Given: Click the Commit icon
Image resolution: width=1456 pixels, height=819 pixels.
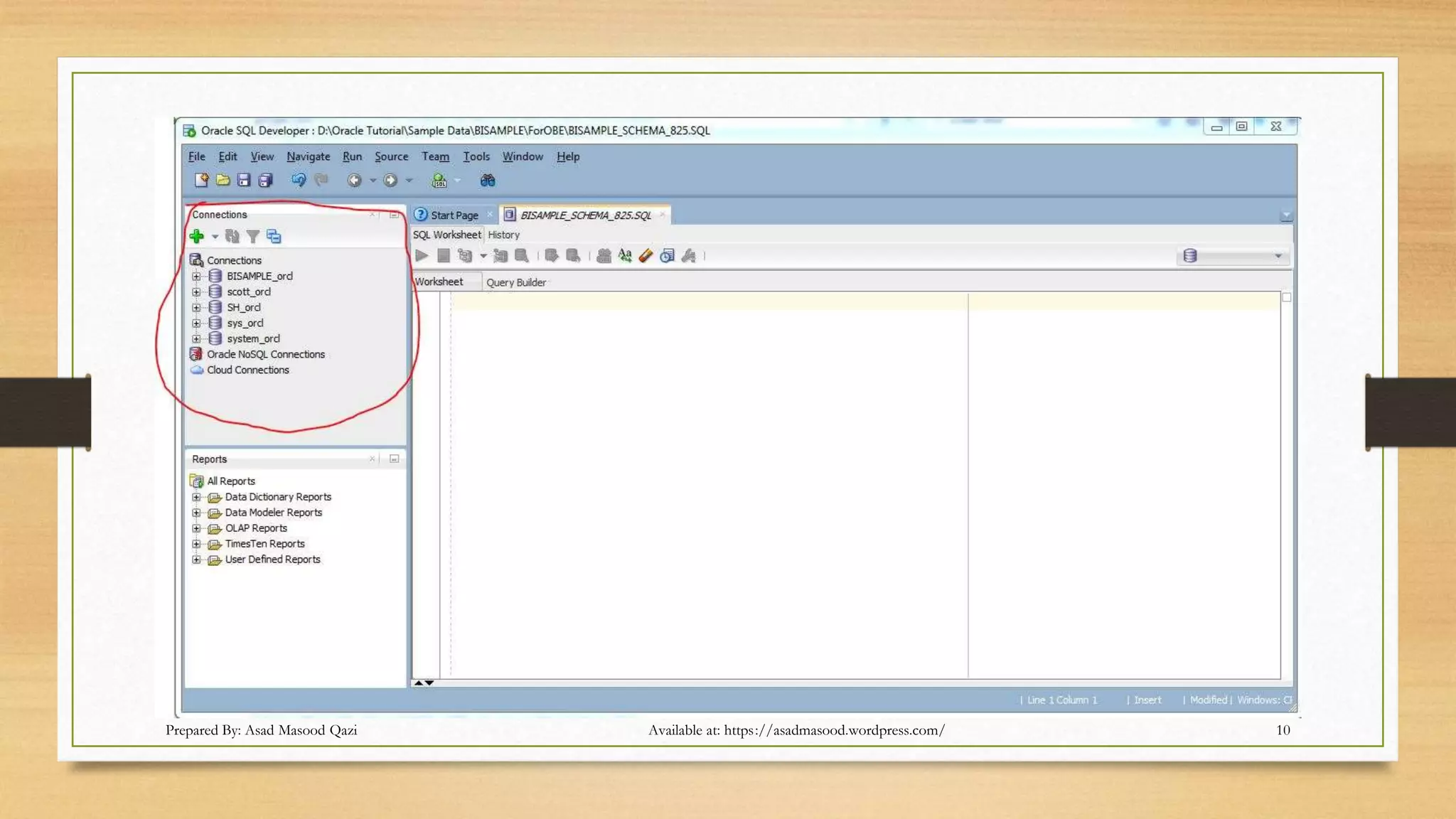Looking at the screenshot, I should pos(552,256).
